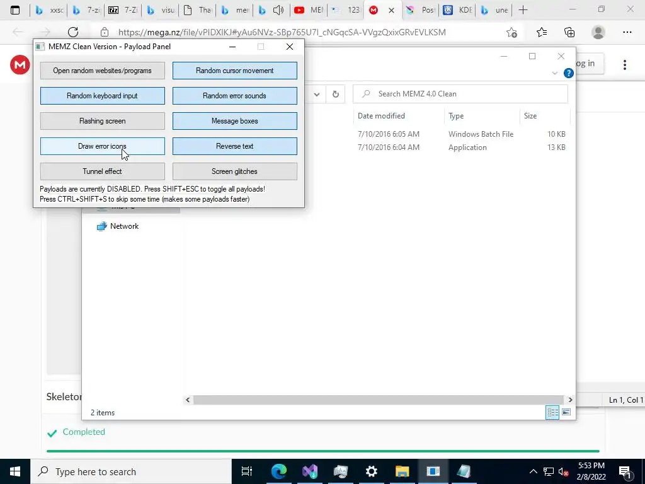Open notification center icon
Image resolution: width=645 pixels, height=484 pixels.
coord(625,471)
